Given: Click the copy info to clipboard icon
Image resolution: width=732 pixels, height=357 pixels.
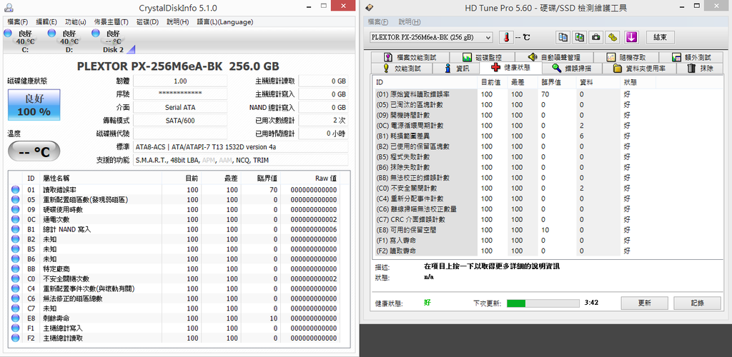Looking at the screenshot, I should (x=563, y=37).
